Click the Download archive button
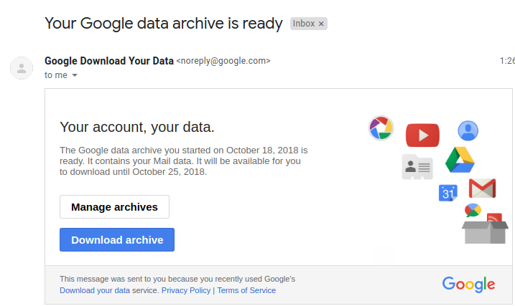The height and width of the screenshot is (306, 515). click(x=117, y=240)
